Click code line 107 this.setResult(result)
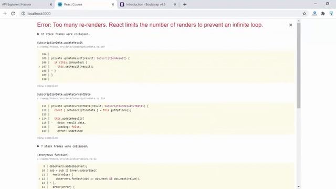This screenshot has height=189, width=336. tap(76, 67)
